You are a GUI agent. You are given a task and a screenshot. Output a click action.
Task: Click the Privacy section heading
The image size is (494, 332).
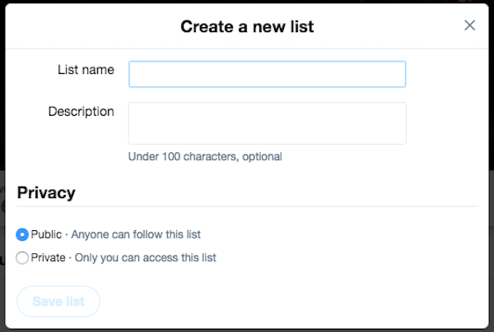tap(46, 193)
